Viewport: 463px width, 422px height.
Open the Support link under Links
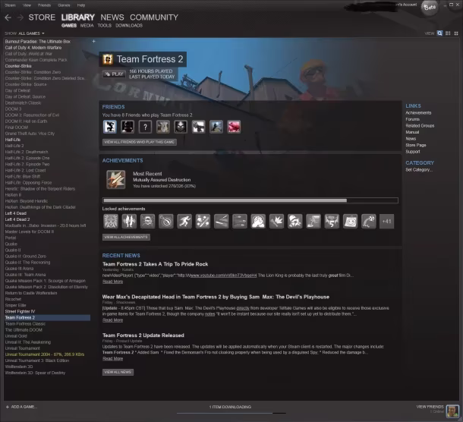tap(413, 152)
